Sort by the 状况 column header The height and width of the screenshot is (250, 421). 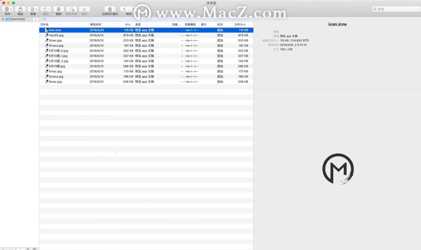click(220, 24)
